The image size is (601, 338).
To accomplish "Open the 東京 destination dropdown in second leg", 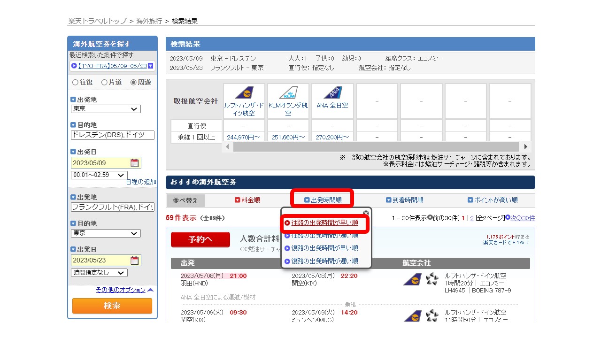I will pyautogui.click(x=106, y=233).
